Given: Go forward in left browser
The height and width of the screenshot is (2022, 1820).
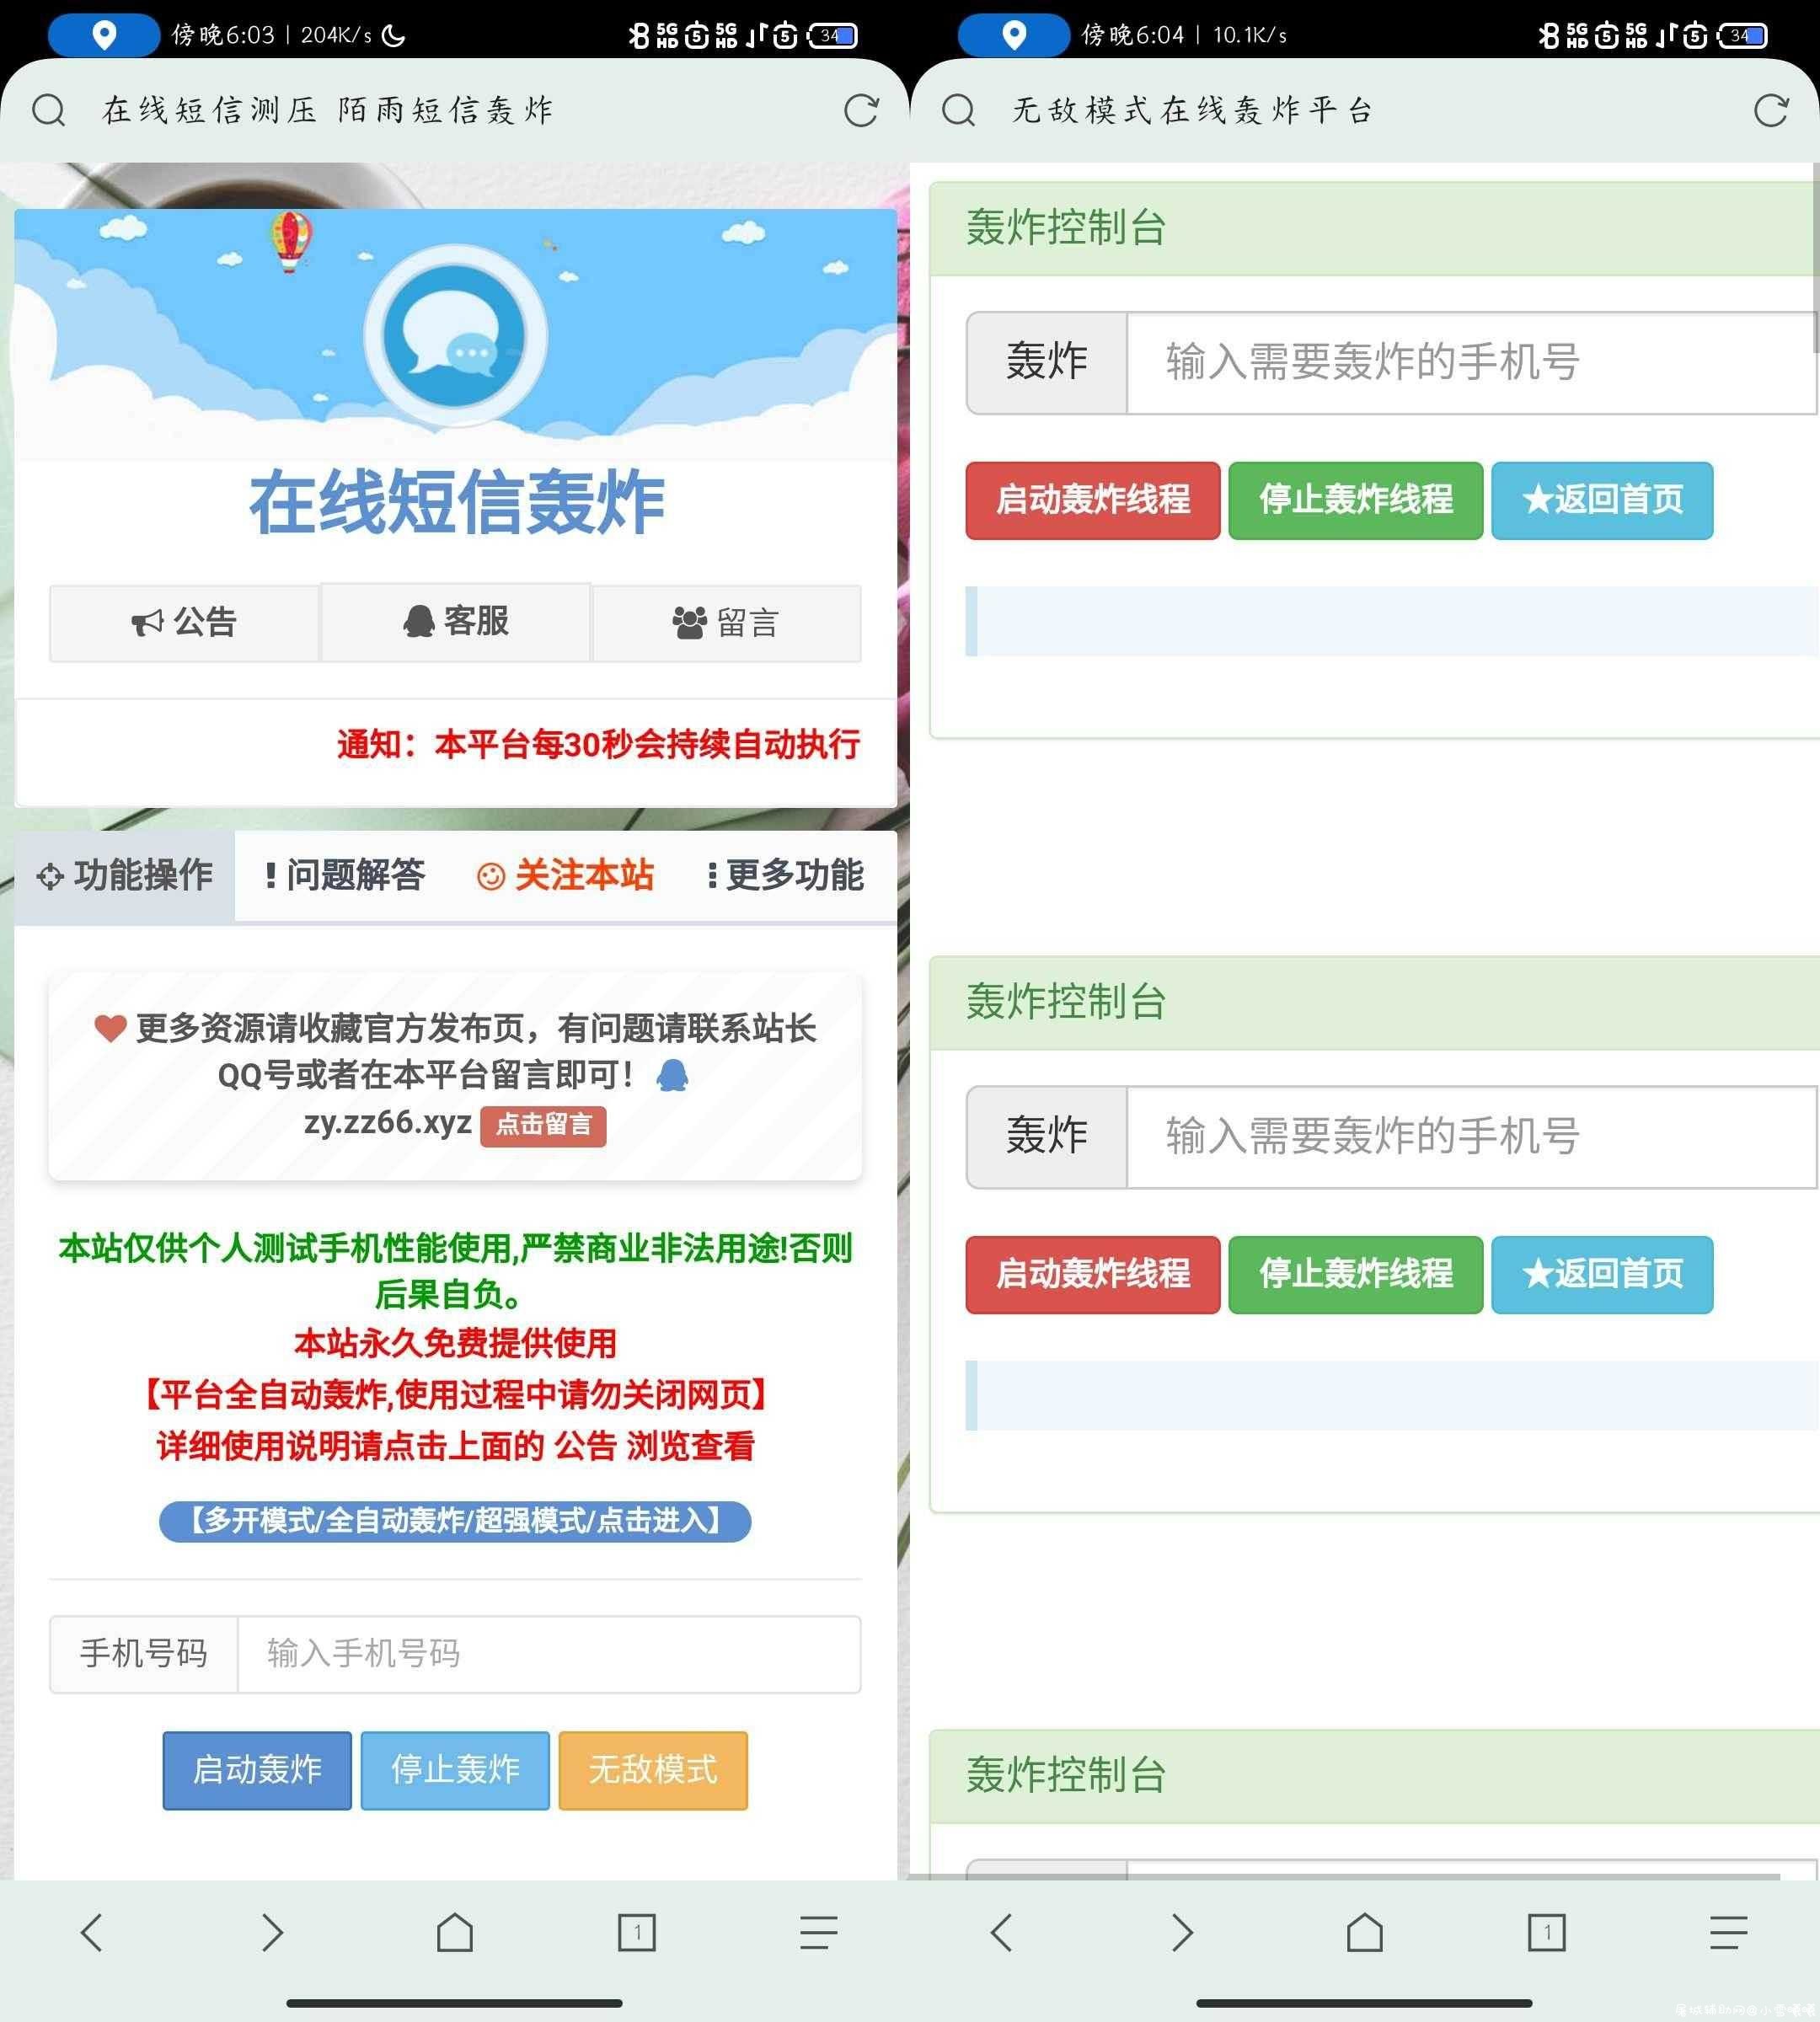Looking at the screenshot, I should point(272,1933).
